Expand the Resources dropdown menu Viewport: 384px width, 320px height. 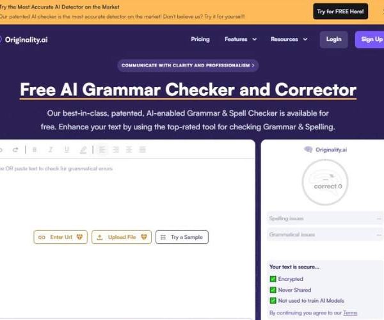[x=289, y=39]
